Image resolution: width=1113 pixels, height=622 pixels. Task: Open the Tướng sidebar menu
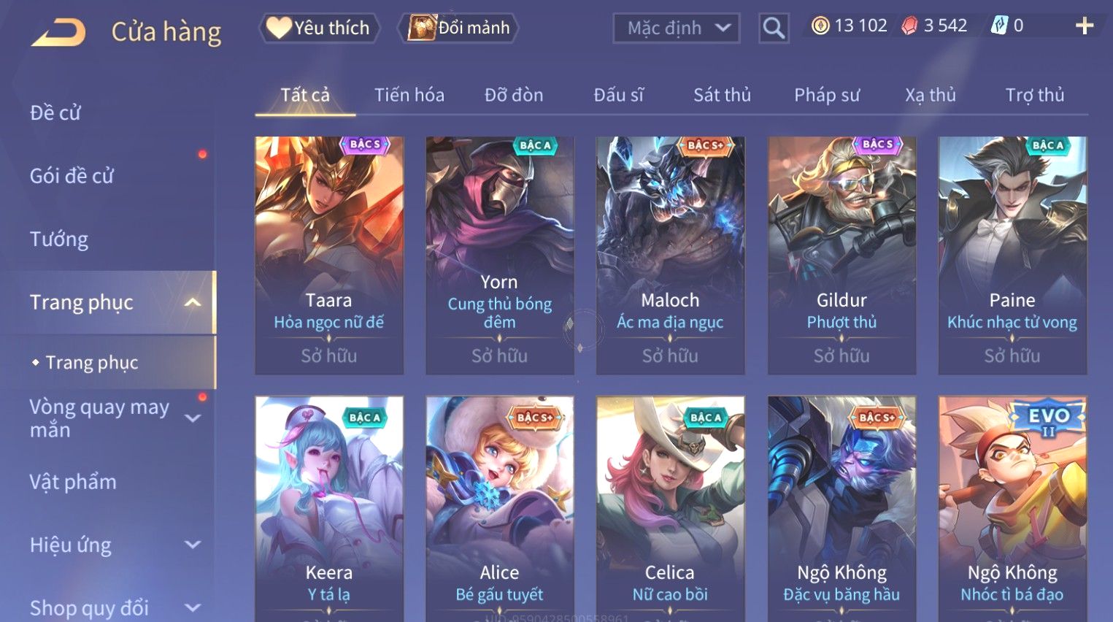point(59,239)
